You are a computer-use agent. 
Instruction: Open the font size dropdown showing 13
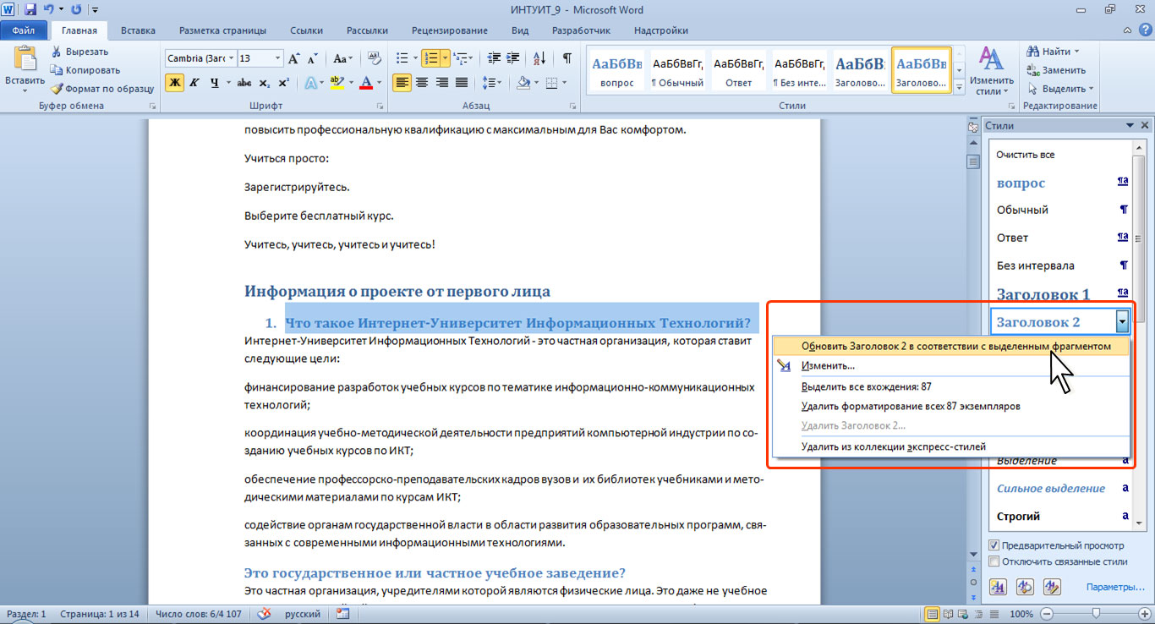(277, 58)
